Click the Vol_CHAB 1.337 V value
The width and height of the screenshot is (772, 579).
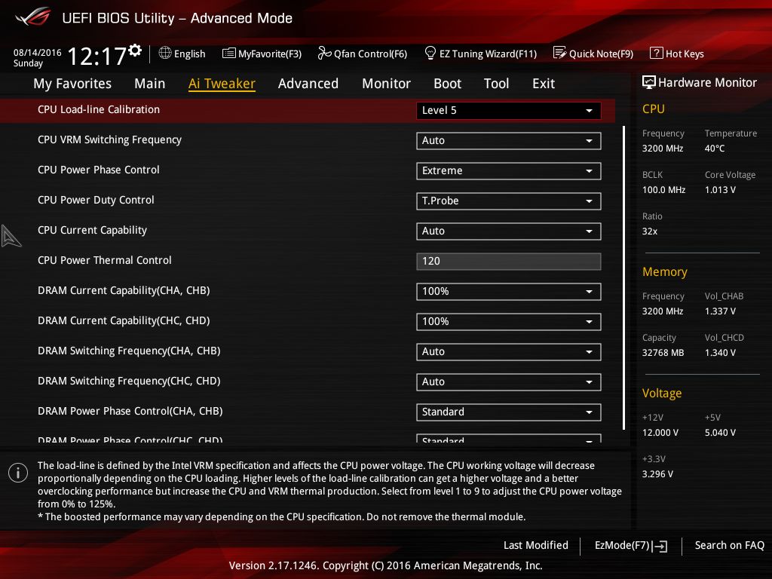click(720, 311)
